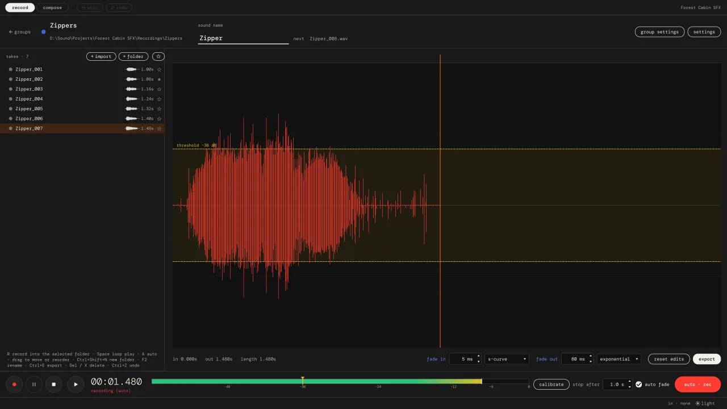
Task: Click the blue Zippers group color dot
Action: (44, 32)
